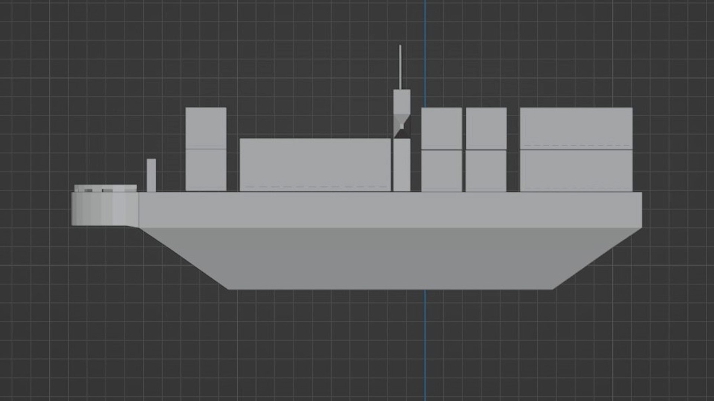Click the thin antenna mast on top

click(x=400, y=67)
